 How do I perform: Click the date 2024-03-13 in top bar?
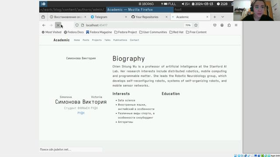coord(203,4)
